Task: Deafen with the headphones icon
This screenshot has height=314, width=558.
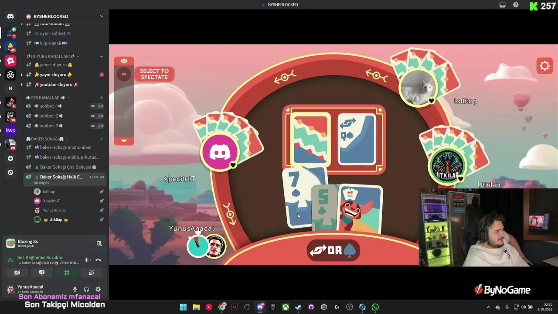Action: [x=86, y=289]
